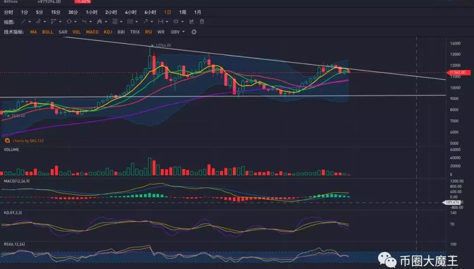Image resolution: width=474 pixels, height=269 pixels.
Task: Click the 13764.00 high price marker
Action: point(163,45)
